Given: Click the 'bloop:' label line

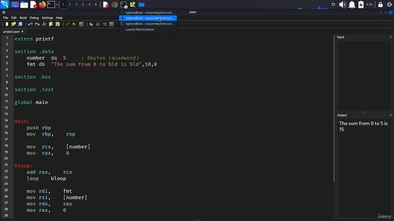Looking at the screenshot, I should coord(23,166).
